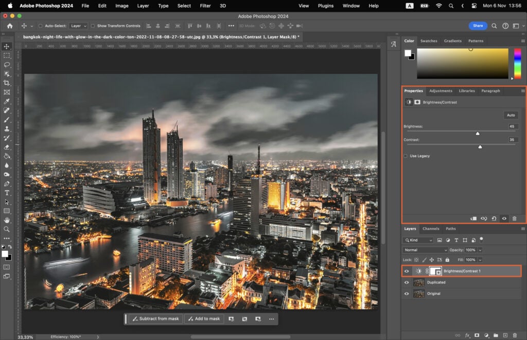The image size is (527, 340).
Task: Click the Brightness slider handle
Action: click(x=477, y=133)
